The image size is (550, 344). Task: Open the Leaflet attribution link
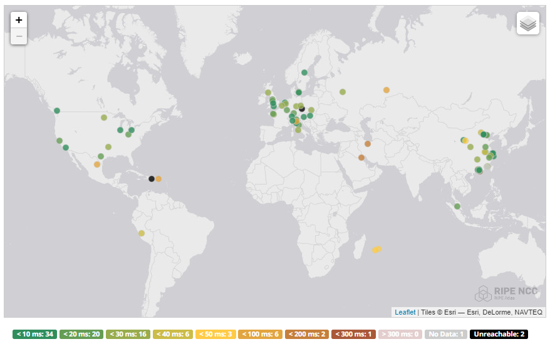pos(405,312)
